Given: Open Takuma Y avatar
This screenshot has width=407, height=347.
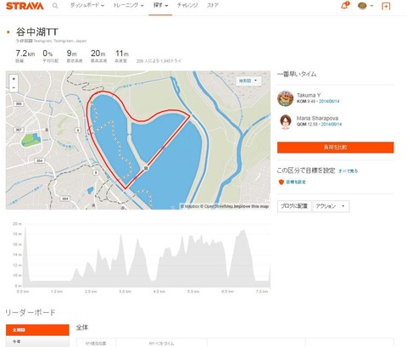Looking at the screenshot, I should click(x=285, y=98).
